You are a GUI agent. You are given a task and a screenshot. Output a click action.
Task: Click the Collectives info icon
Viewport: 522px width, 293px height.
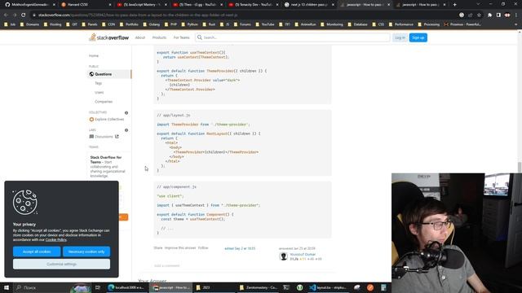126,113
